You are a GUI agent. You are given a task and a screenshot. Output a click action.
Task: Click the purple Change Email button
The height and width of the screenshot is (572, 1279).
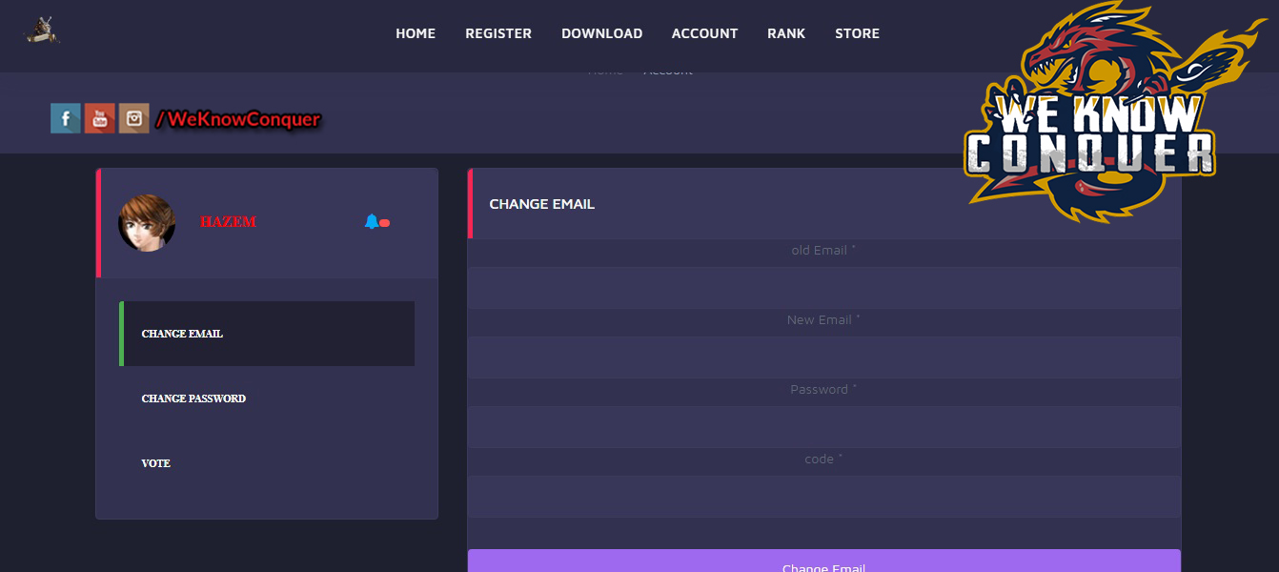[824, 562]
